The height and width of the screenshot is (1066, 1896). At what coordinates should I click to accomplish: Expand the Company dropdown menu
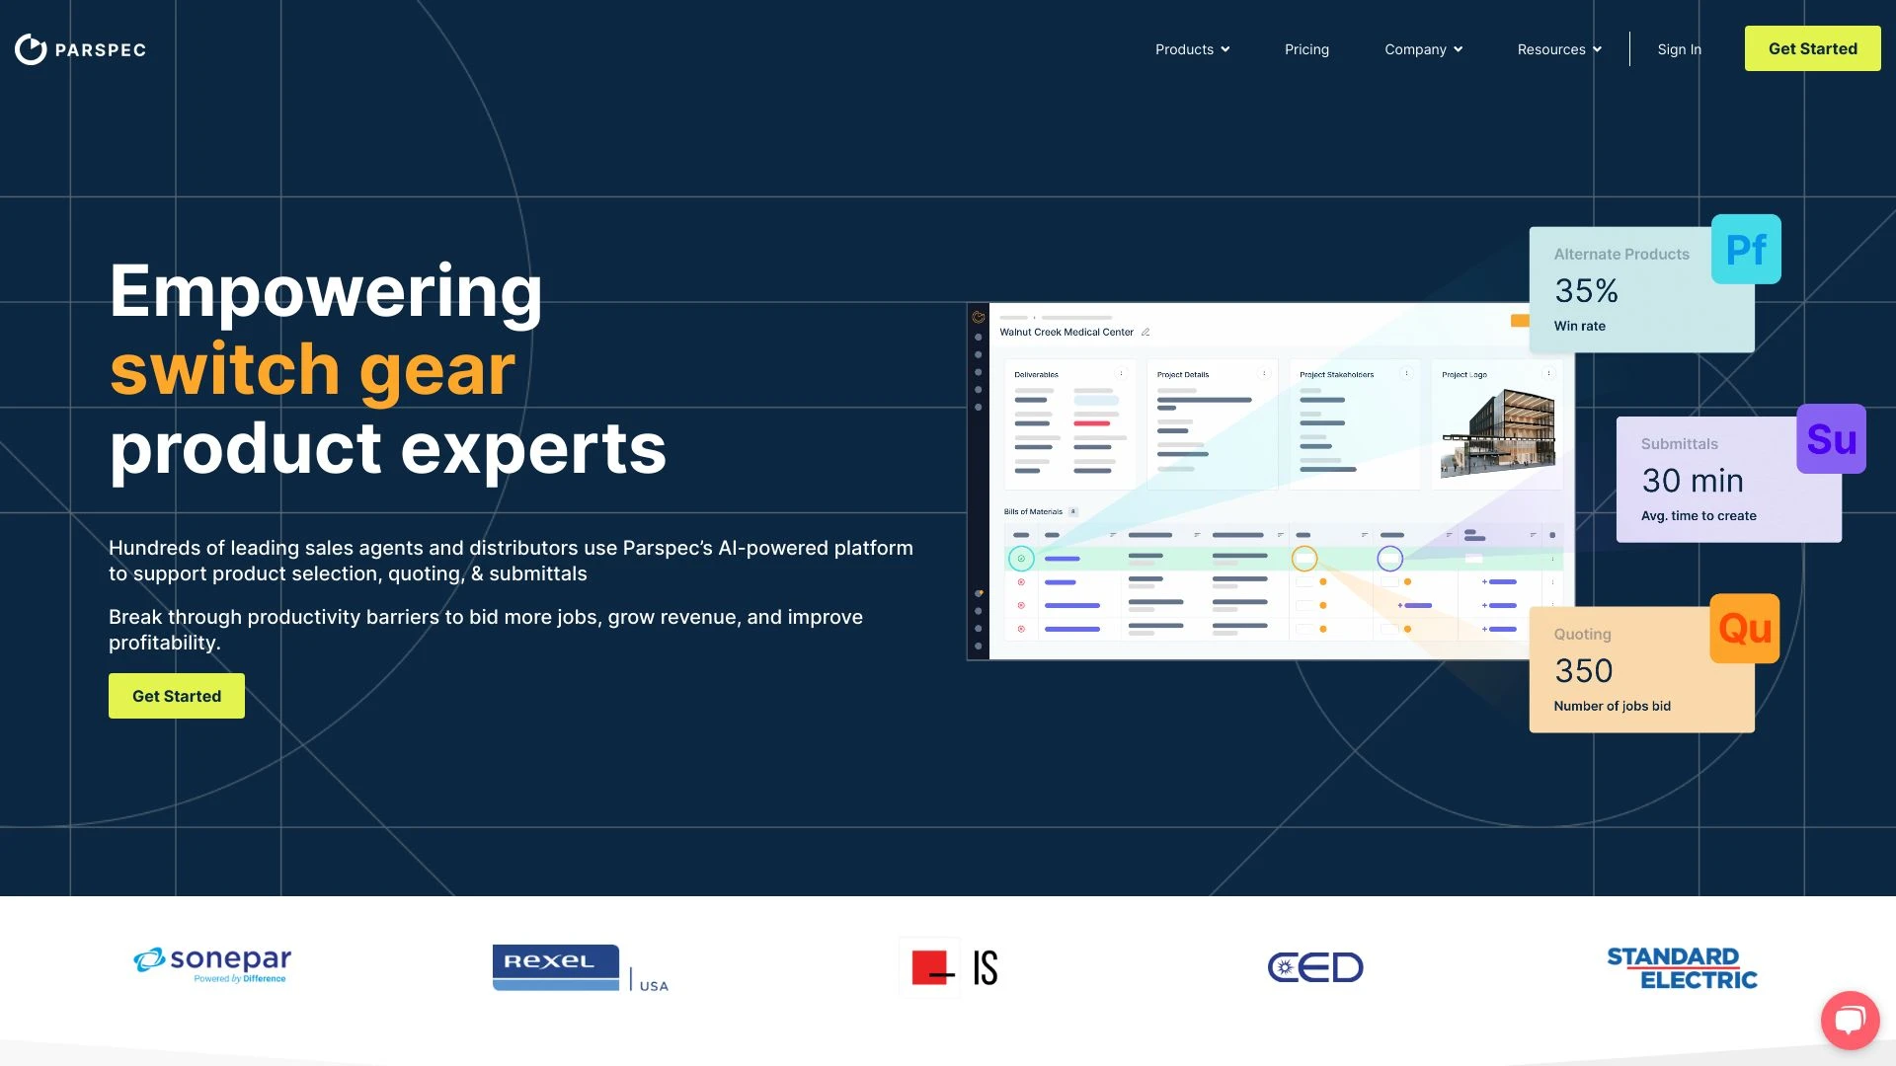coord(1422,48)
